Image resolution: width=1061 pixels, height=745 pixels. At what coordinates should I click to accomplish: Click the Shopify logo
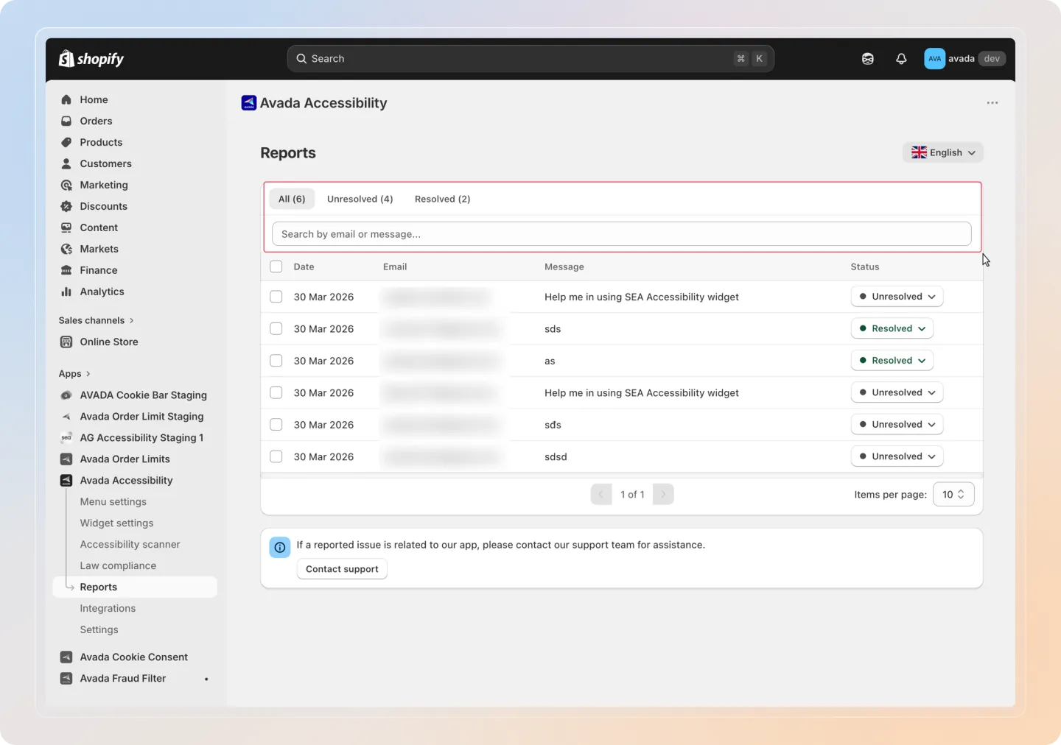[91, 59]
